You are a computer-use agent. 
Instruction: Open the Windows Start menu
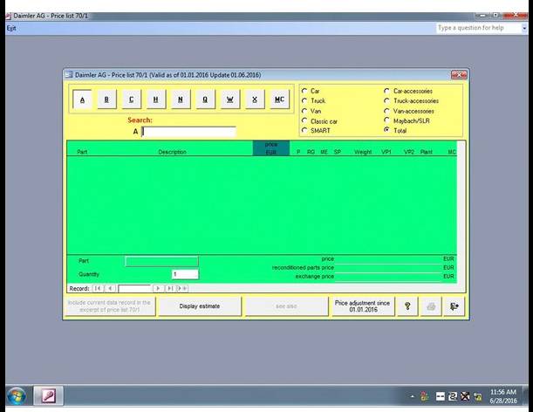(x=16, y=396)
